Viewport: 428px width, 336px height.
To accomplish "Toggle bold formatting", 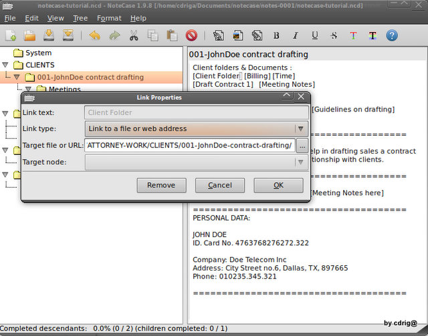I will click(276, 35).
